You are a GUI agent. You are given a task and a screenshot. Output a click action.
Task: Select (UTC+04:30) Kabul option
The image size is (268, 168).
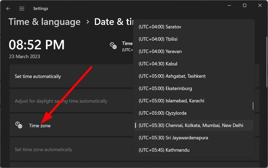click(158, 64)
